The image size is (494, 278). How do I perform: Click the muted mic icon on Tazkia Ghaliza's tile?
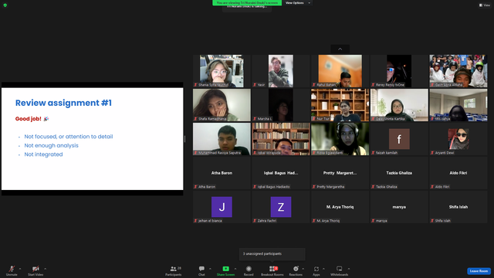tap(374, 187)
